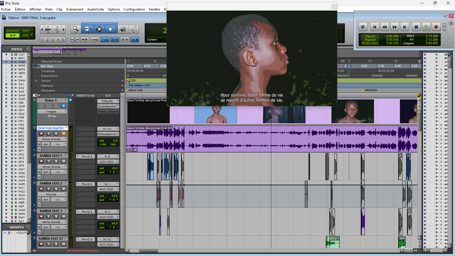Viewport: 455px width, 256px height.
Task: Open Video 1 720p/50 format selector
Action: (x=108, y=101)
